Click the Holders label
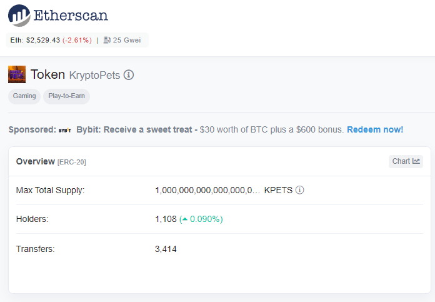This screenshot has width=435, height=302. click(32, 219)
